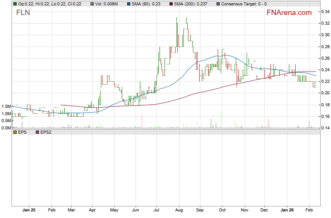The image size is (331, 218).
Task: Click the gray Vol legend swatch
Action: pyautogui.click(x=92, y=4)
